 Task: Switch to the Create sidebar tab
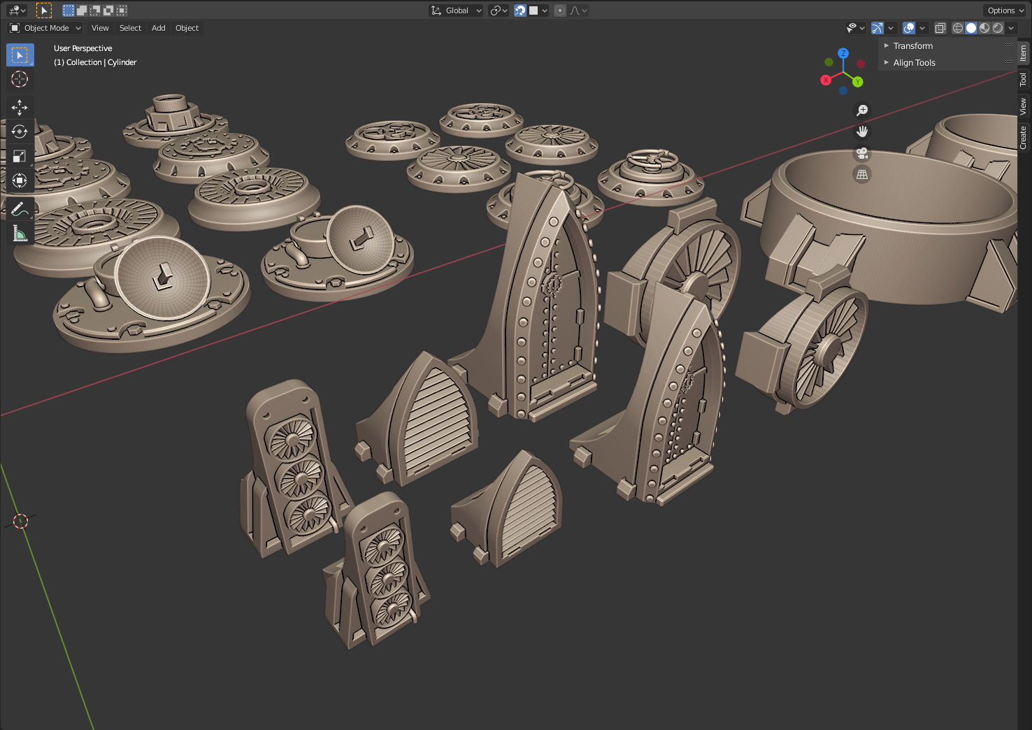(1024, 137)
